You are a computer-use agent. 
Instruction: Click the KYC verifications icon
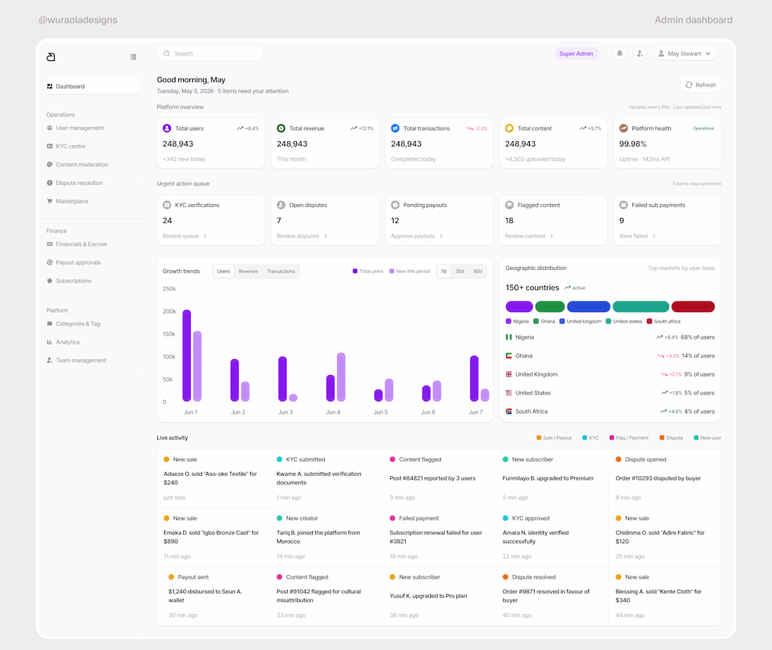point(167,205)
